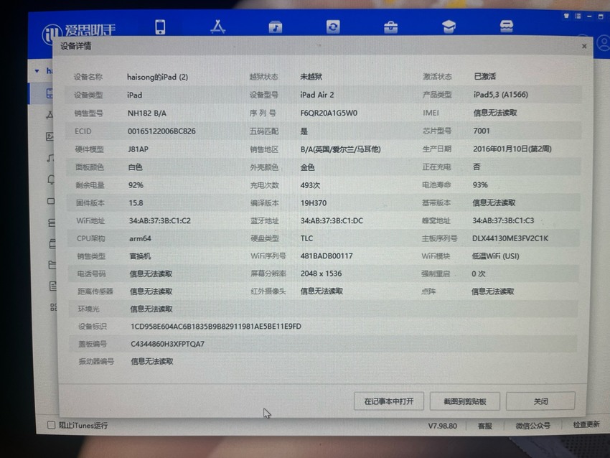
Task: Click the serial number F6QR20A1G5W0
Action: pyautogui.click(x=329, y=113)
